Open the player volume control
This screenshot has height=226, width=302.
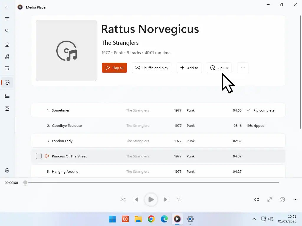coord(256,200)
